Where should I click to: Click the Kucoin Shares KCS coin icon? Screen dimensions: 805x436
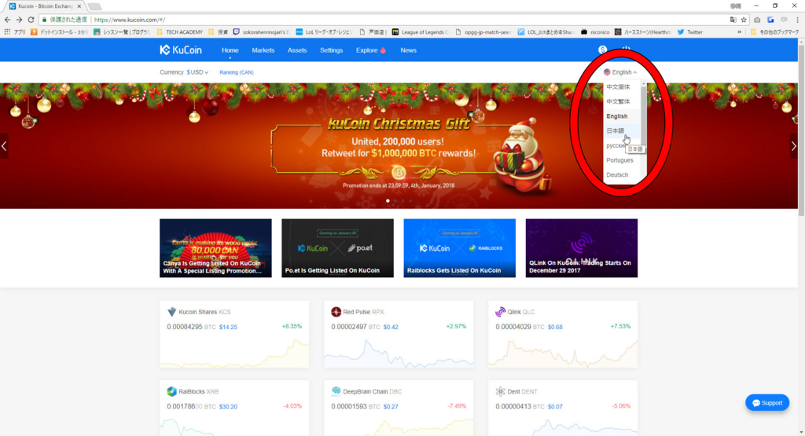click(x=171, y=312)
